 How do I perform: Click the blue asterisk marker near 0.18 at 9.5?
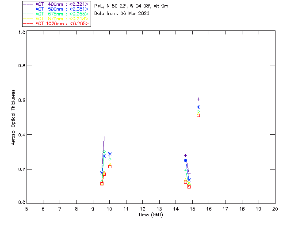click(x=102, y=173)
